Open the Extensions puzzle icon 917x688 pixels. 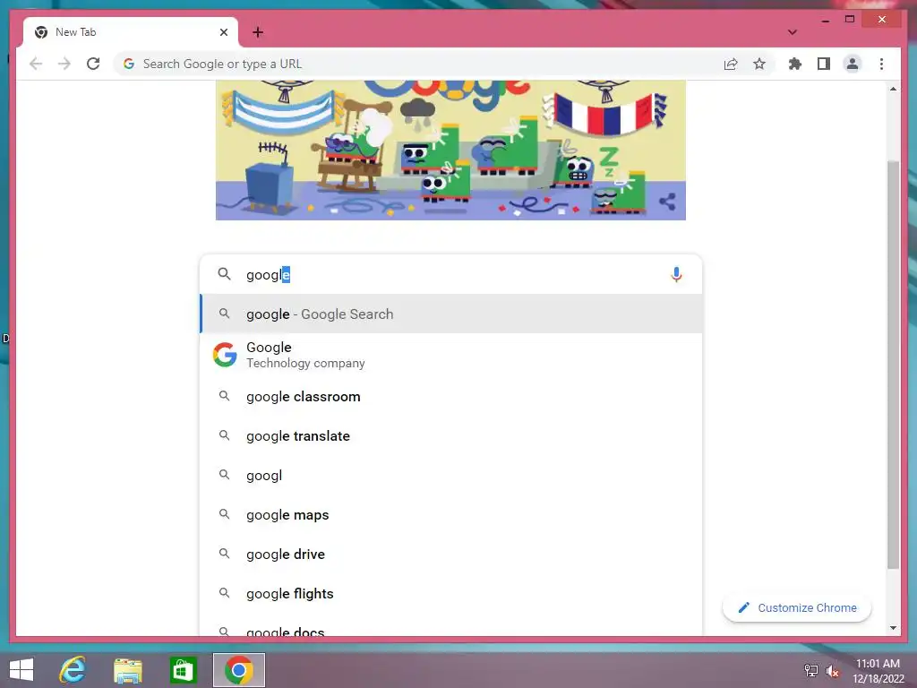pyautogui.click(x=795, y=64)
